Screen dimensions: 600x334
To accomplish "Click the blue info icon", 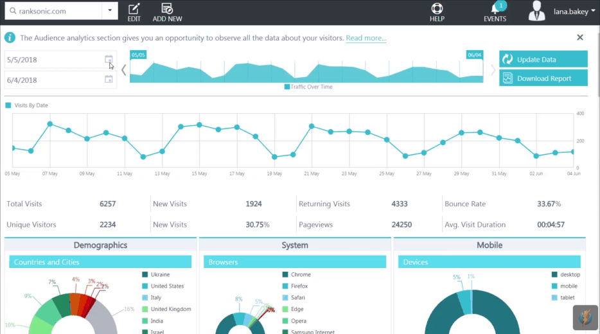I will coord(10,37).
